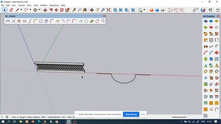Viewport: 221px width, 124px height.
Task: Open the notification center icon
Action: click(x=215, y=122)
